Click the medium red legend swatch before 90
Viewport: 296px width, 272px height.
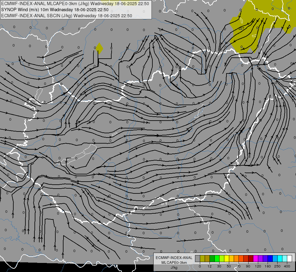[x=246, y=258]
